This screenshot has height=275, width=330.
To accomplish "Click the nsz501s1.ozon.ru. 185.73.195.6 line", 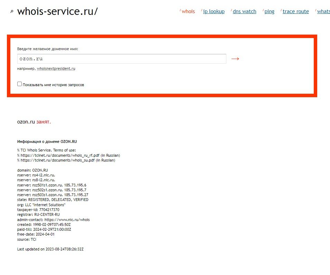I will pos(51,185).
